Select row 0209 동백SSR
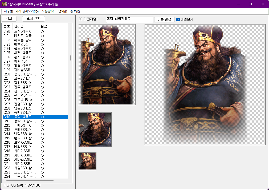Screen dimensions: 269x190 click(35, 113)
